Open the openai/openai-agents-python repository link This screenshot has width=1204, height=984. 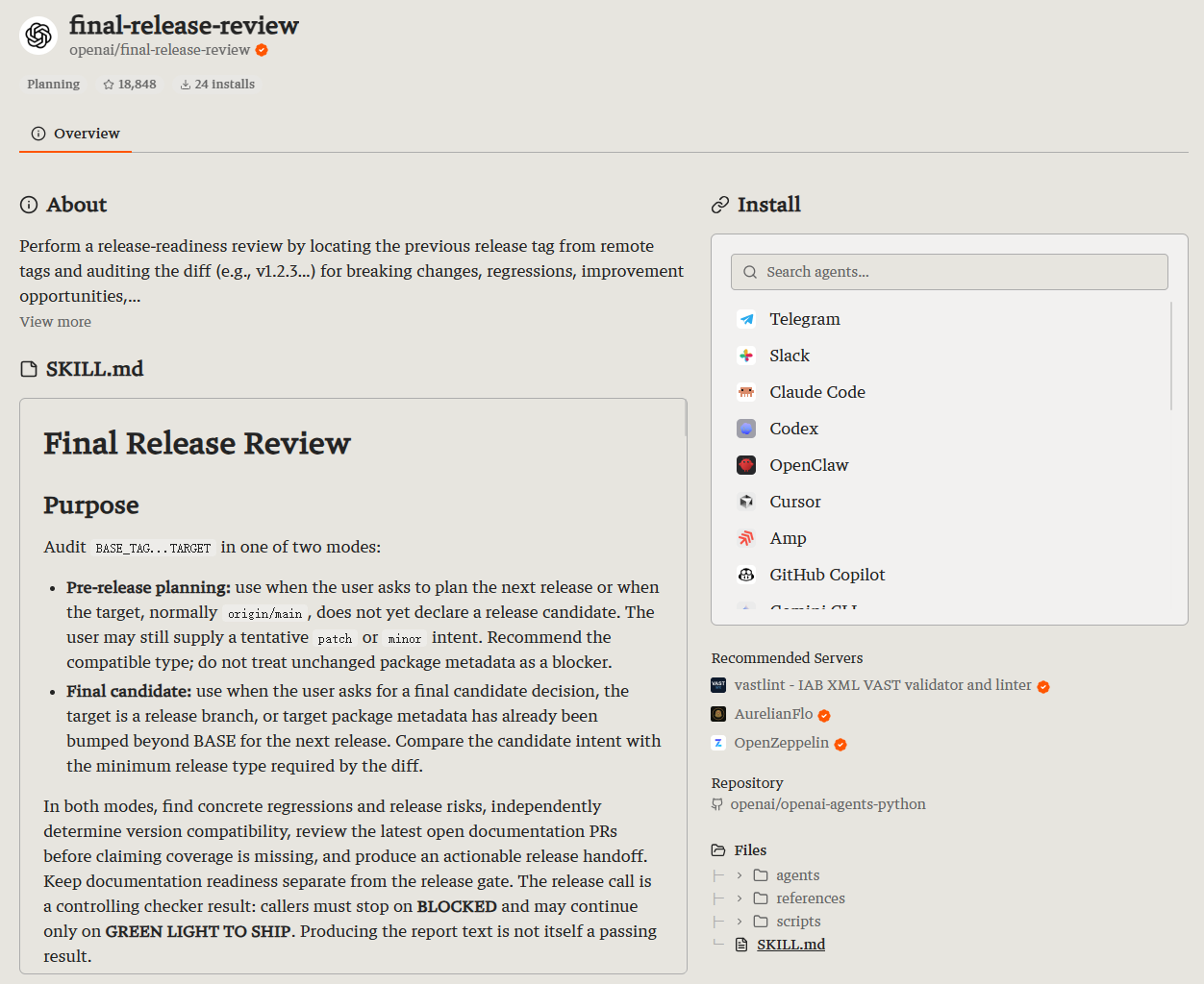point(828,804)
